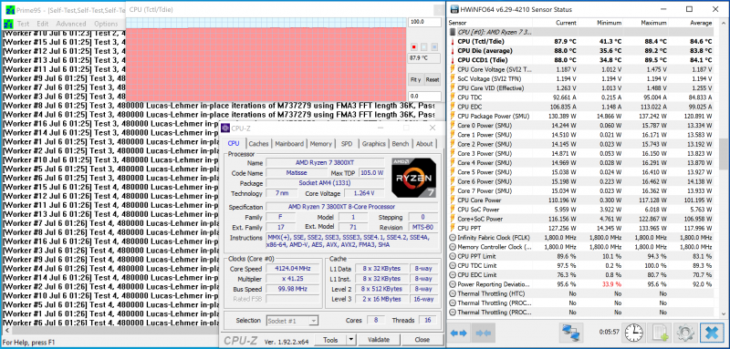The width and height of the screenshot is (730, 349).
Task: Click lightning icon beside CPU PPT row
Action: (453, 228)
